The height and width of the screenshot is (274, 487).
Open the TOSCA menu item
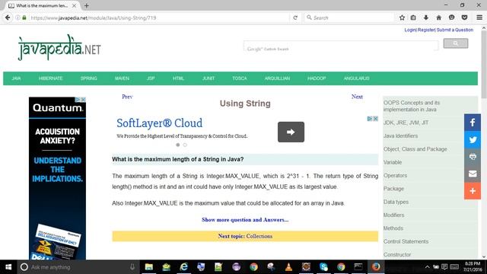point(240,78)
